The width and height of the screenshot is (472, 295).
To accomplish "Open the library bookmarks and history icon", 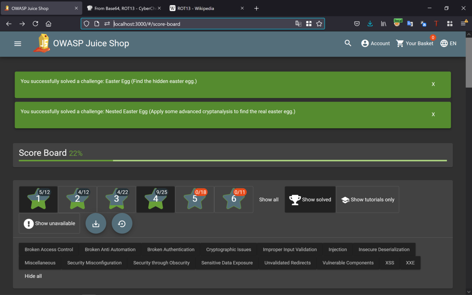I will pyautogui.click(x=383, y=24).
